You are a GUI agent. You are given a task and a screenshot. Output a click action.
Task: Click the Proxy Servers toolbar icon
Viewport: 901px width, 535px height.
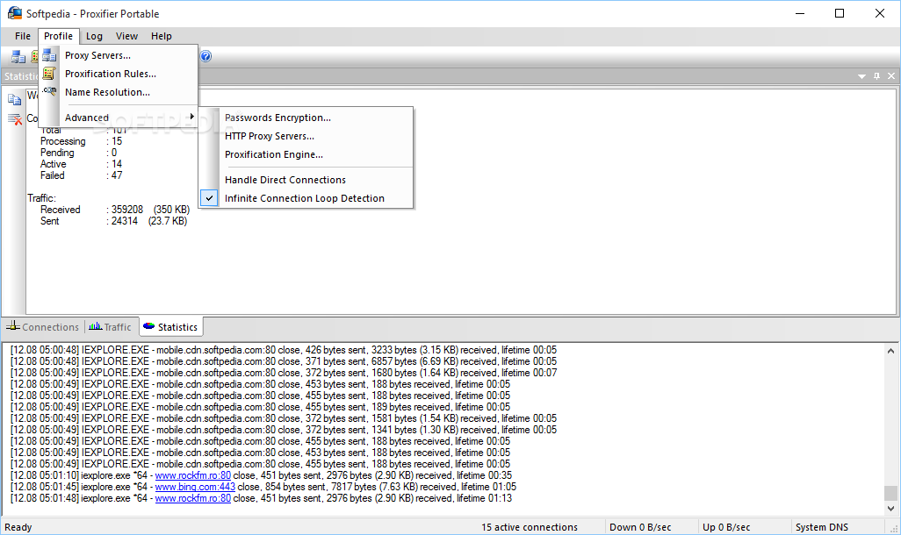point(18,56)
